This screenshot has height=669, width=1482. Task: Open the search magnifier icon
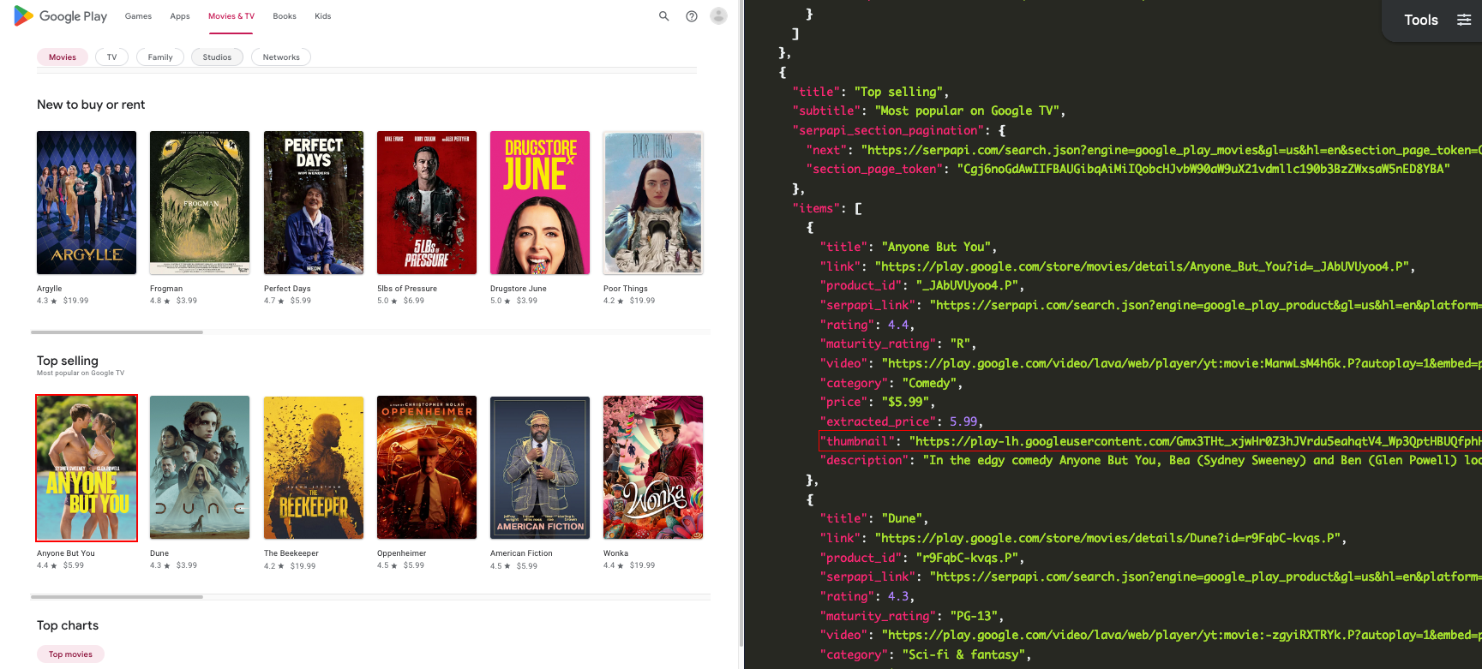(663, 16)
